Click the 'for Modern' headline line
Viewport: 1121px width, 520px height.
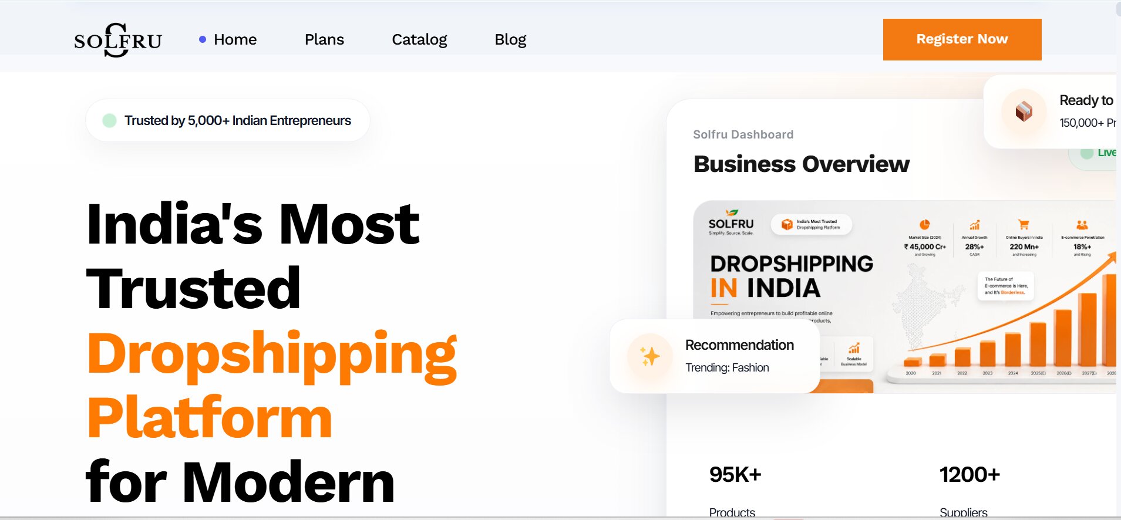point(240,482)
